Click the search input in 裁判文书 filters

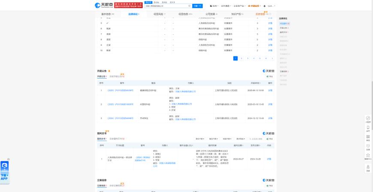pos(256,139)
